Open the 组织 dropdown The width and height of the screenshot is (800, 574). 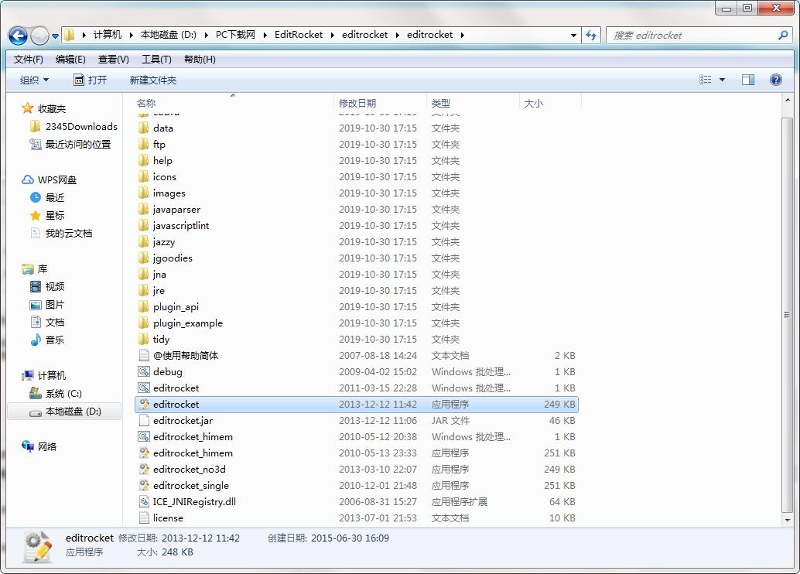(x=34, y=80)
